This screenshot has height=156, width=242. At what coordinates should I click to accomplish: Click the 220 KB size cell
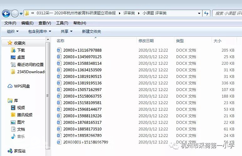pos(228,64)
